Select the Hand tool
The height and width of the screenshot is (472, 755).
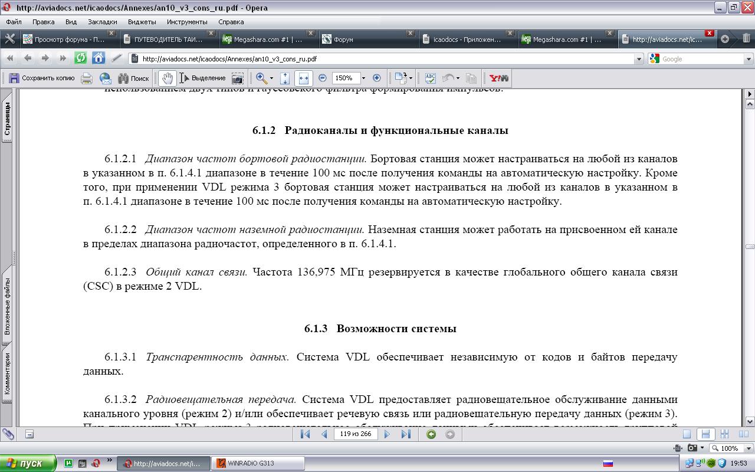(168, 78)
